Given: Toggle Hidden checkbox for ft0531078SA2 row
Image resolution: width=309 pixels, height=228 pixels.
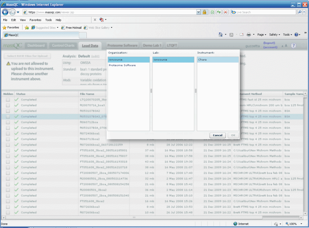Looking at the screenshot, I should click(x=8, y=111).
